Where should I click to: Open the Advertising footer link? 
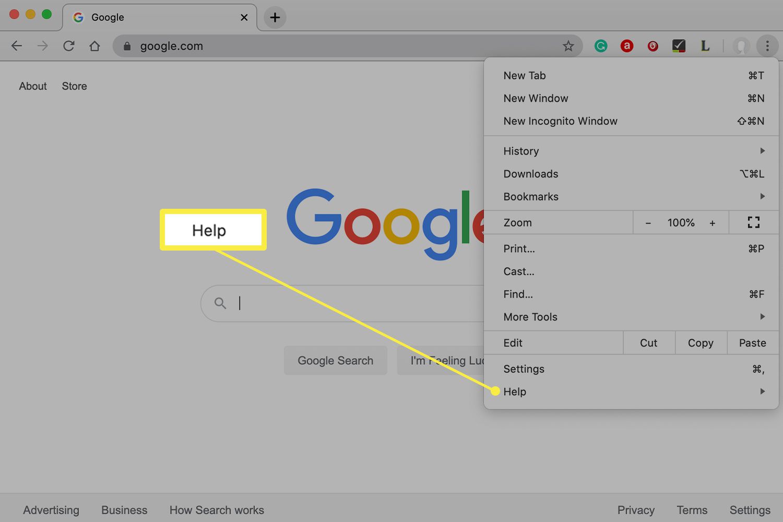pyautogui.click(x=51, y=510)
